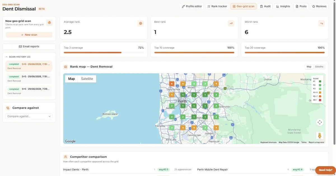Click the Impact Dents - Perth competitor row
336x176 pixels.
(x=127, y=170)
